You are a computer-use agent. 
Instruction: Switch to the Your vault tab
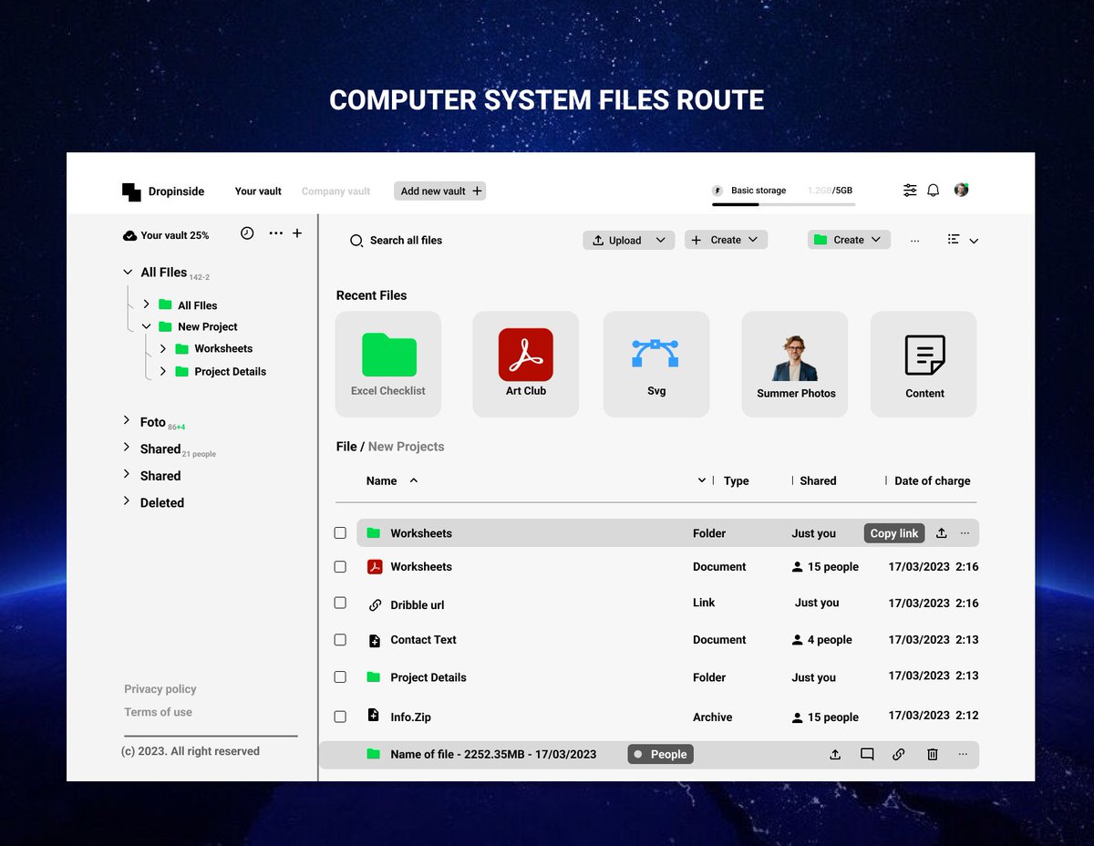click(258, 191)
